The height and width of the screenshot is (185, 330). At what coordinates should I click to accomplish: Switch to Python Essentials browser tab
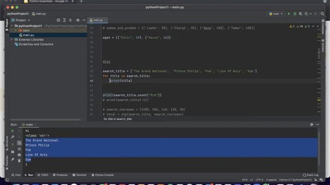49,1
